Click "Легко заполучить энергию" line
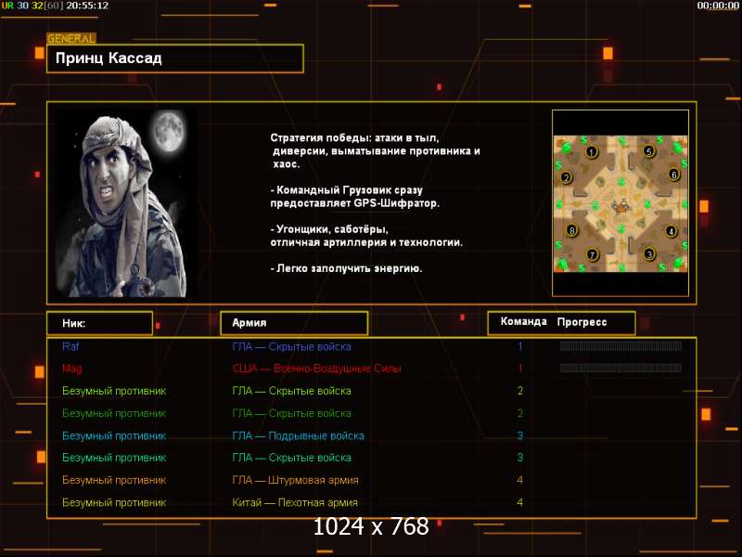 coord(346,268)
